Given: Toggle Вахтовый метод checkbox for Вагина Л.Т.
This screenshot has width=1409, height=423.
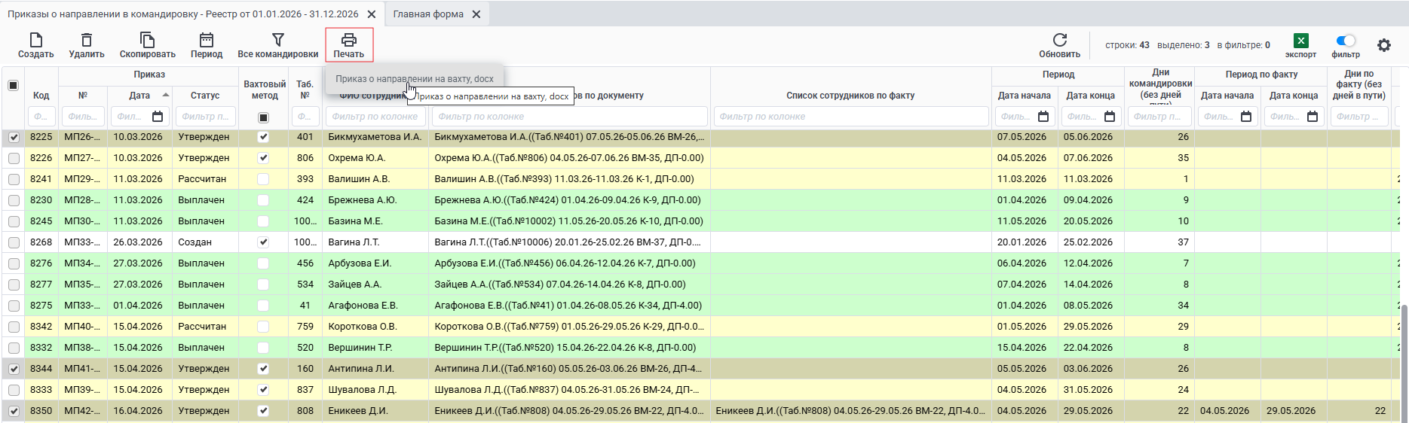Looking at the screenshot, I should coord(263,242).
